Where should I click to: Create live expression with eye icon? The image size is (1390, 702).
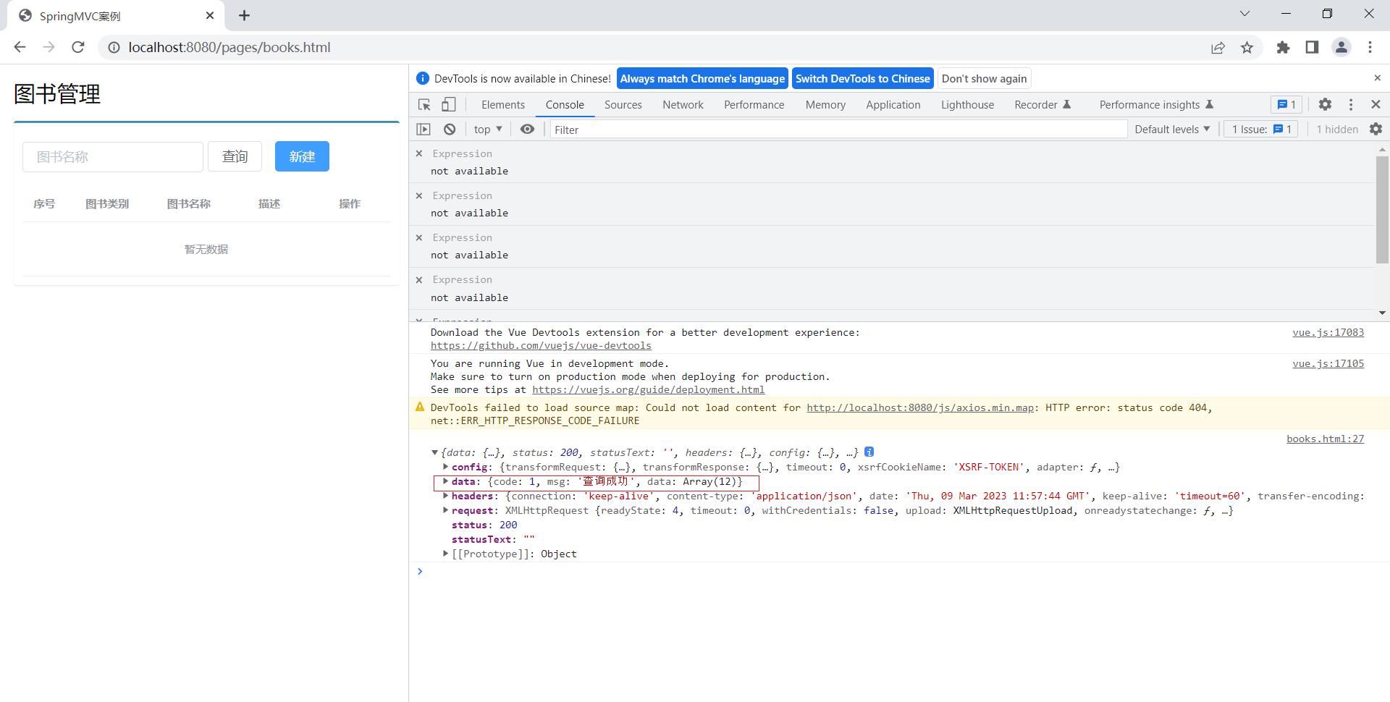[x=528, y=130]
